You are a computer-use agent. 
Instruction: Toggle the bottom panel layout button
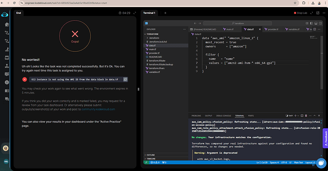(316, 23)
